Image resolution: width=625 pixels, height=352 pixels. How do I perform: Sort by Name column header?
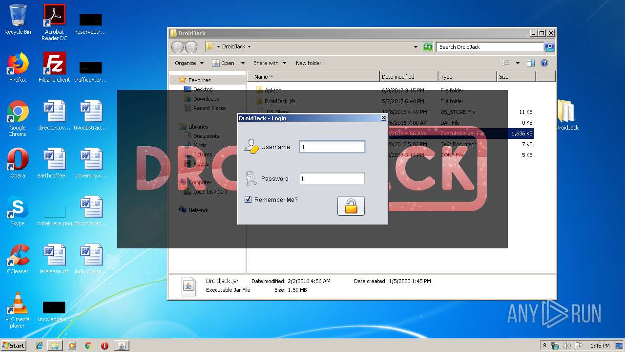pyautogui.click(x=313, y=77)
